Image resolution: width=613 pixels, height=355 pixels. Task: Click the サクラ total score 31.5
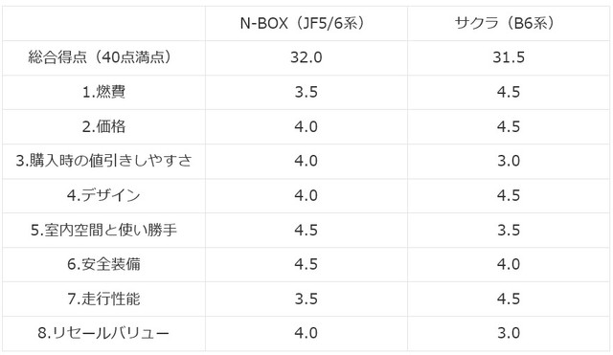coord(509,57)
